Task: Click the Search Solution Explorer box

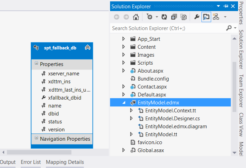Action: pyautogui.click(x=167, y=28)
